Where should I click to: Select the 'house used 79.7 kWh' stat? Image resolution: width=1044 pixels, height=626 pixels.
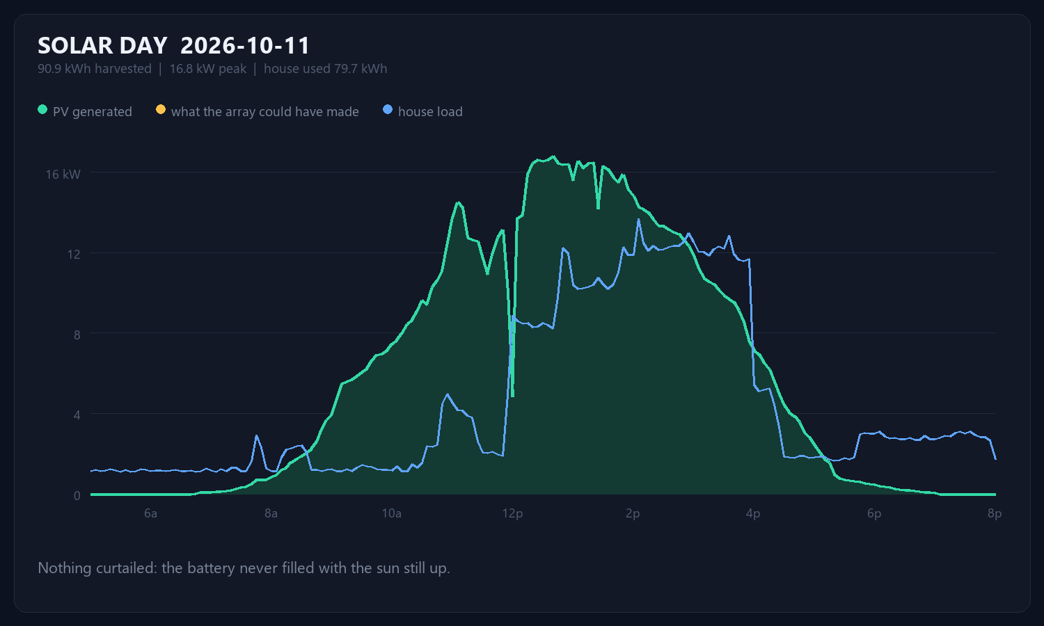(325, 69)
